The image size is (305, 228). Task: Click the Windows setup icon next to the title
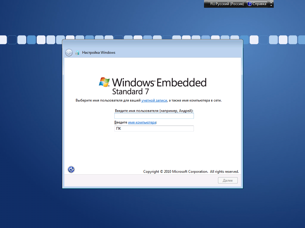pyautogui.click(x=77, y=53)
